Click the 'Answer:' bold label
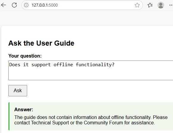This screenshot has height=133, width=173. pos(24,109)
